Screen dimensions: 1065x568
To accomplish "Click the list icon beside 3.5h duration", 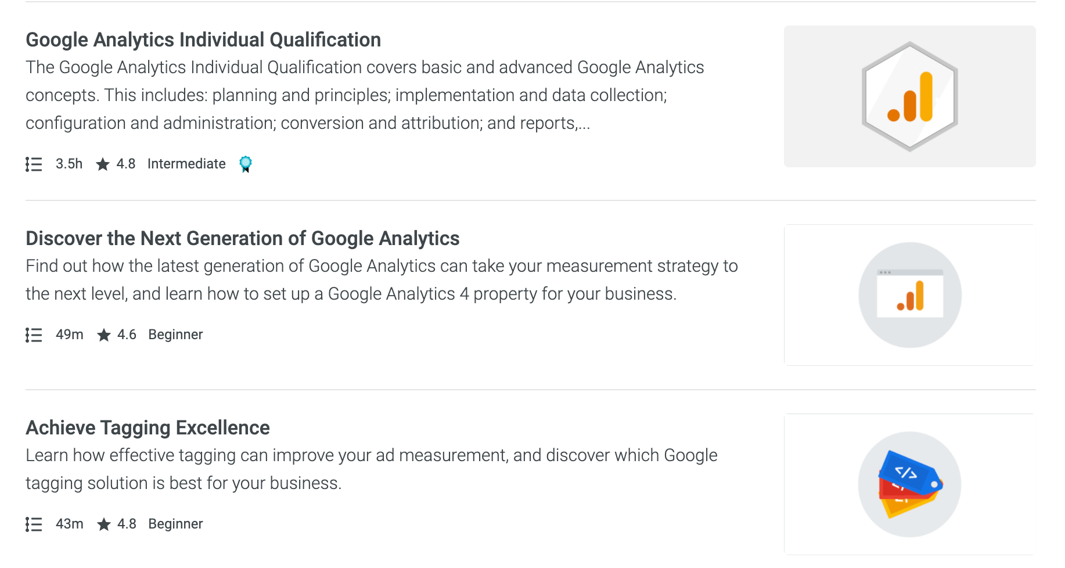I will point(34,164).
